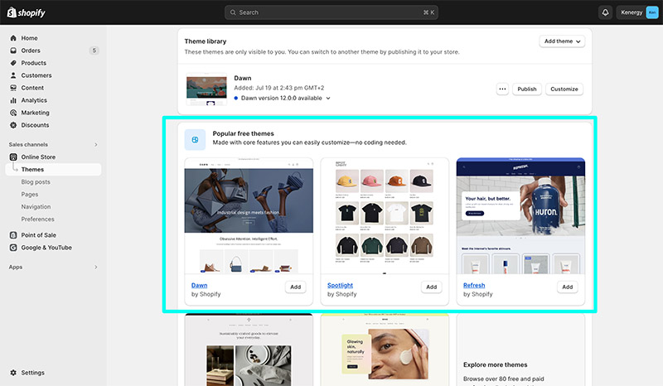663x386 pixels.
Task: Open Point of Sale channel
Action: (38, 235)
